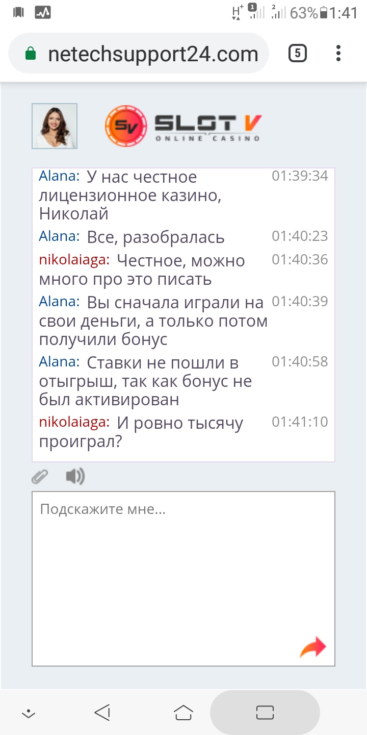Tap the bookmark notification icon in status bar
Viewport: 367px width, 735px height.
pos(19,13)
